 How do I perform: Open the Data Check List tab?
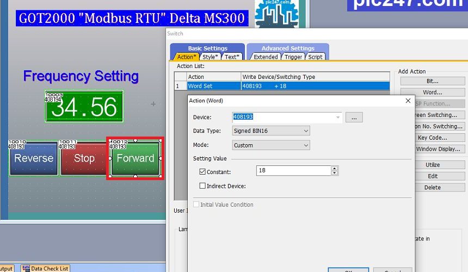46,268
